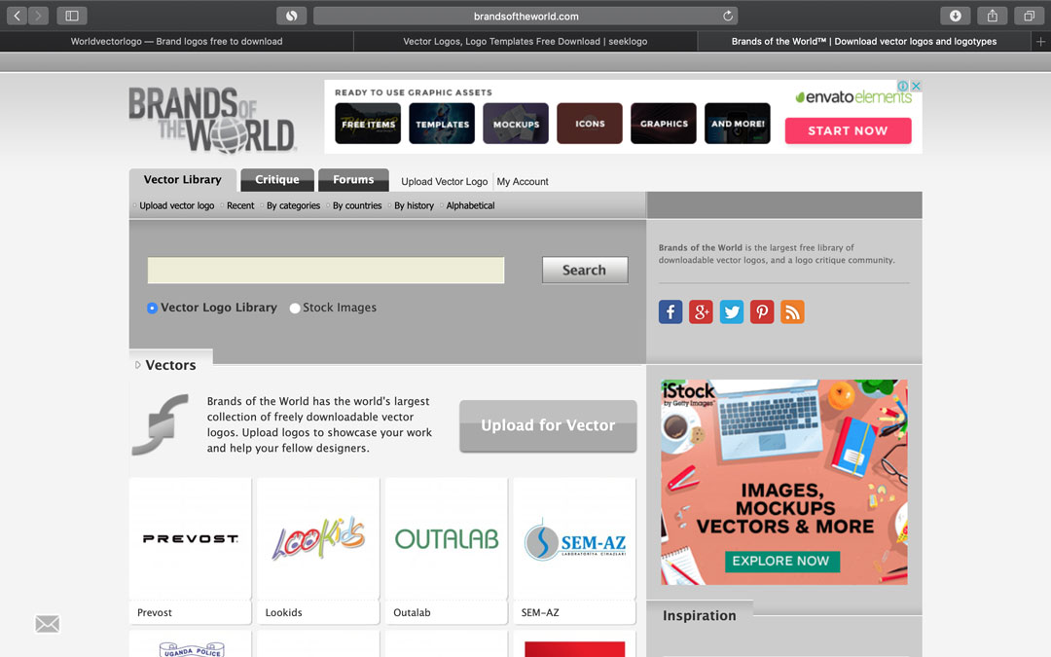Focus the logo search text field
The height and width of the screenshot is (657, 1051).
point(326,271)
